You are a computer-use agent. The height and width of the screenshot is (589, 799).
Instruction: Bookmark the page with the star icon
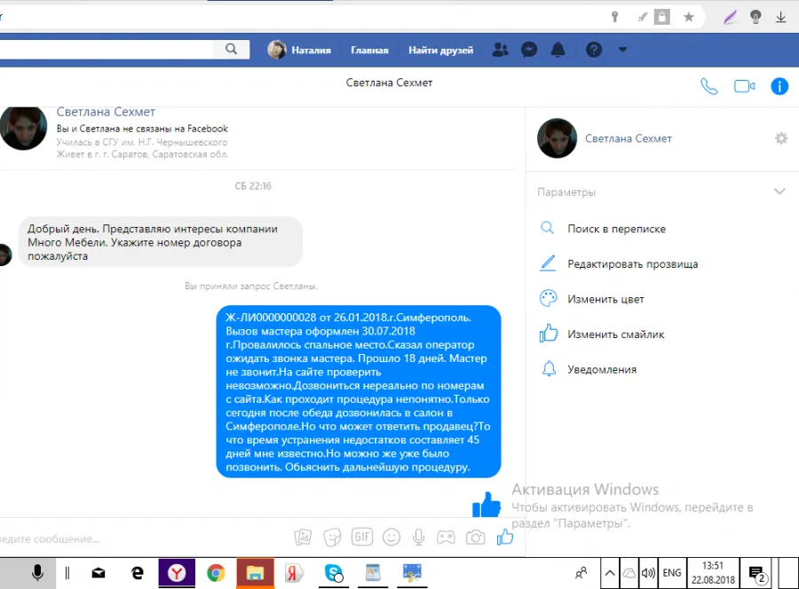[688, 18]
